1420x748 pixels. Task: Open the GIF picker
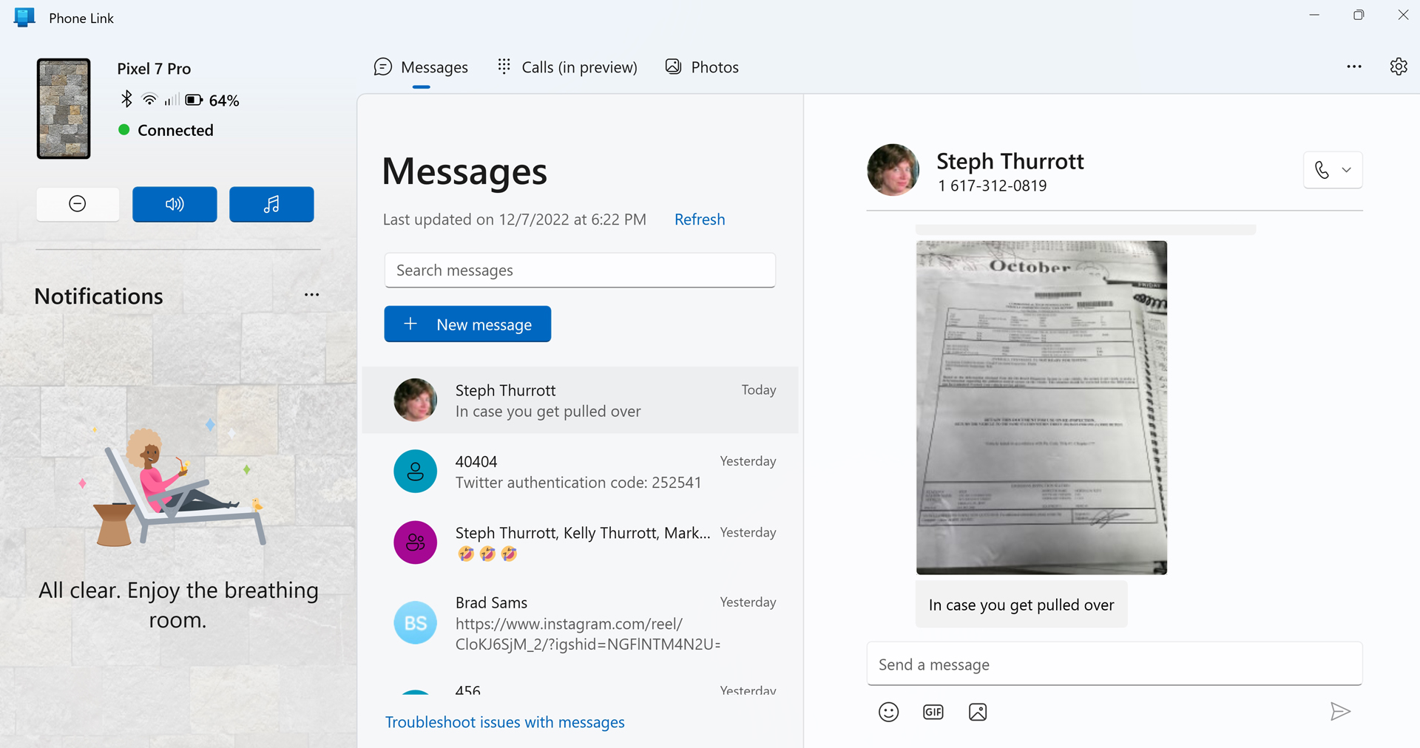pos(933,712)
